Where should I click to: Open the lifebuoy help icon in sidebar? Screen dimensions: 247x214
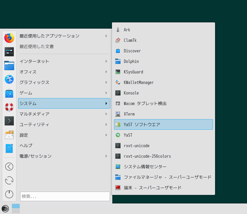[x=9, y=107]
